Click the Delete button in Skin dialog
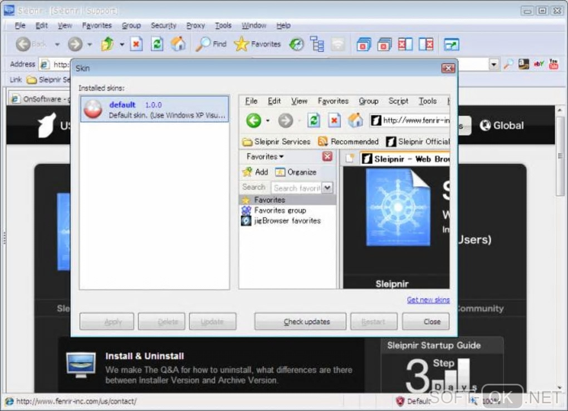This screenshot has width=568, height=411. point(161,321)
